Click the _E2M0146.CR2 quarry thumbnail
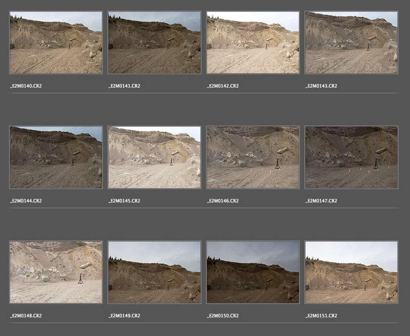The image size is (410, 336). [x=253, y=157]
